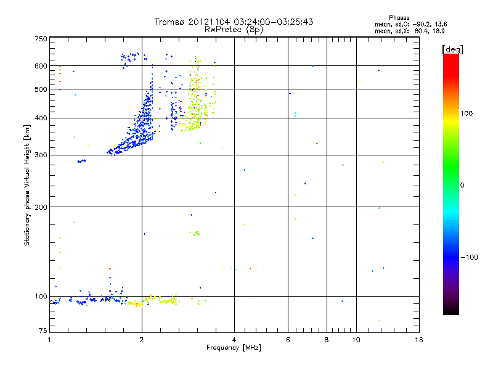Click the green point cluster near 160 km

pyautogui.click(x=195, y=233)
